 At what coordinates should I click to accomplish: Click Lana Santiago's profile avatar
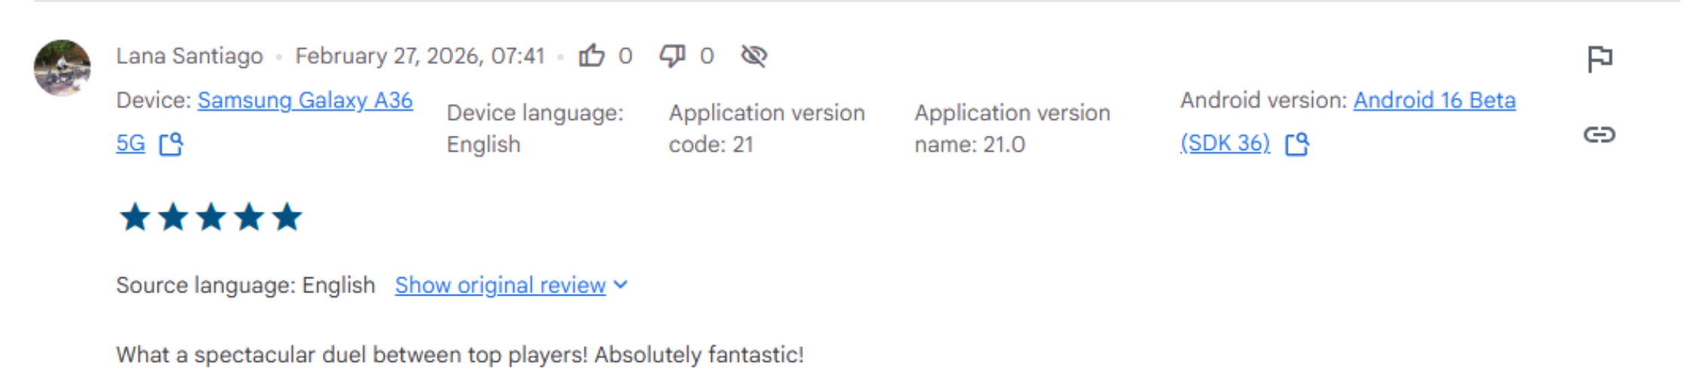click(x=62, y=68)
